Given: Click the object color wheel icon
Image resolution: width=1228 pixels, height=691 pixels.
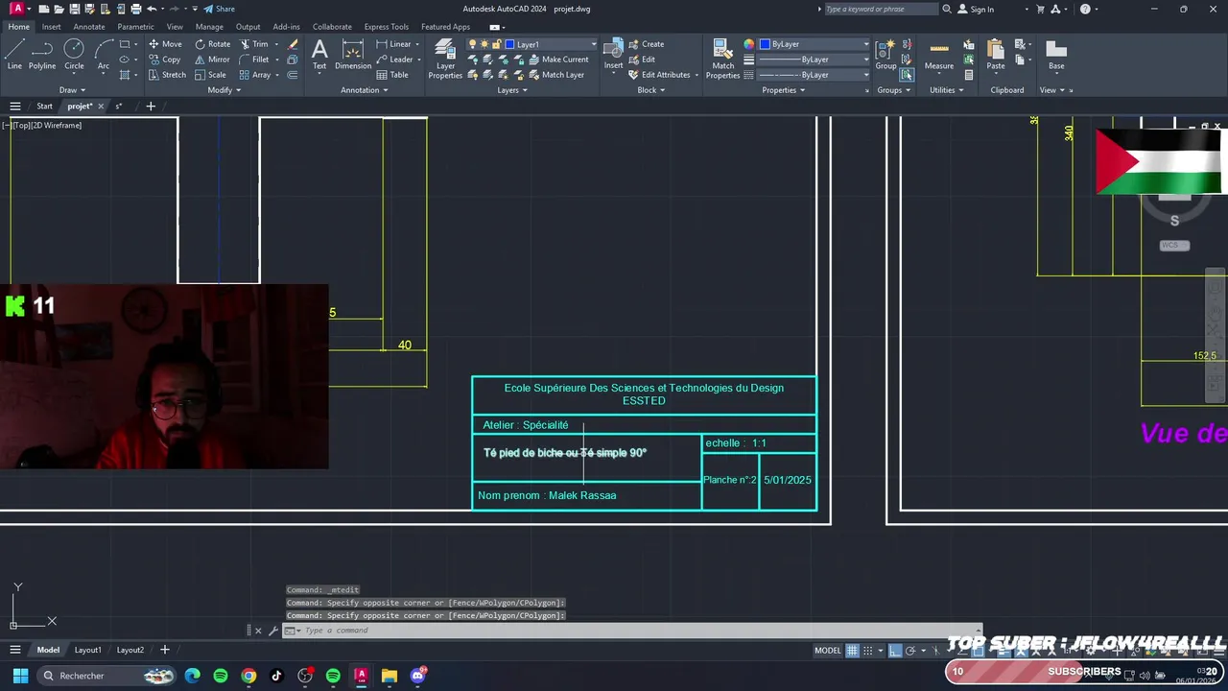Looking at the screenshot, I should pyautogui.click(x=749, y=44).
